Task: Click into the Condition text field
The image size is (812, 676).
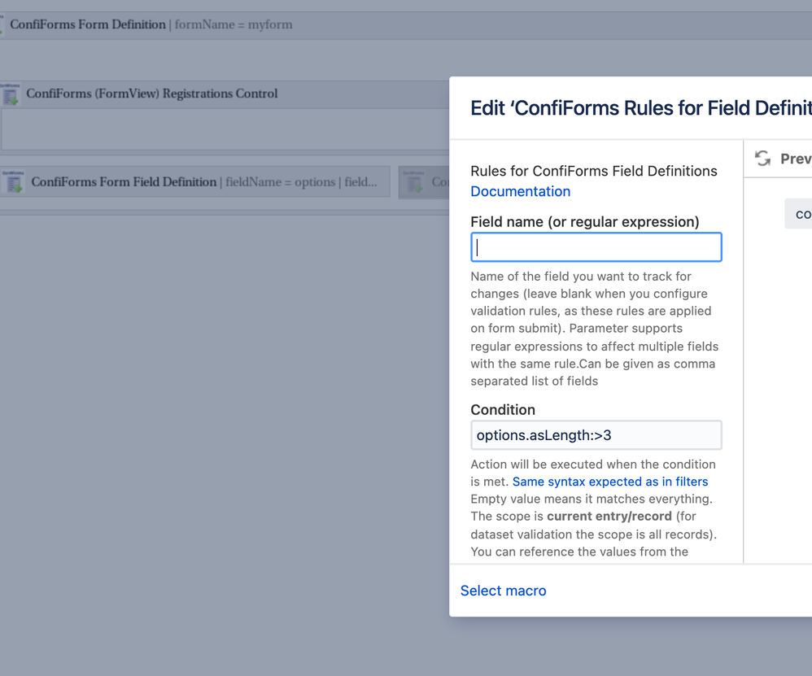Action: click(596, 435)
